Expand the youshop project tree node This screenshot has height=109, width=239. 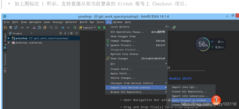coord(9,38)
